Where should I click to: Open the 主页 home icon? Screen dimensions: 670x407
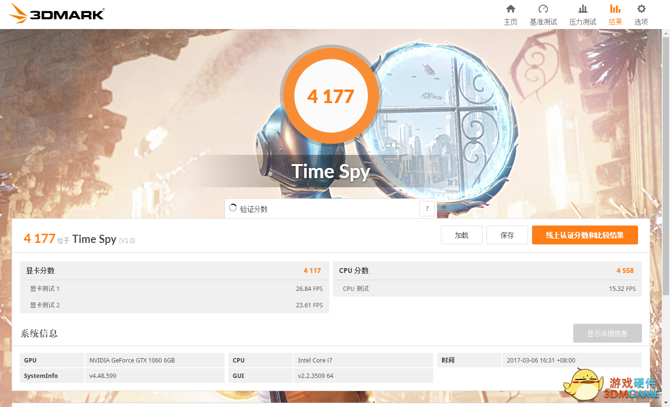[x=510, y=9]
